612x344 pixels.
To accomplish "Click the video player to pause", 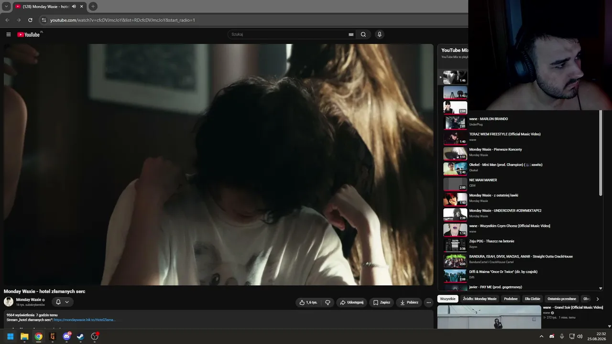I will (x=219, y=164).
